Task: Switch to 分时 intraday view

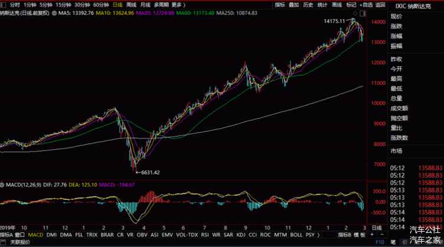Action: (15, 5)
